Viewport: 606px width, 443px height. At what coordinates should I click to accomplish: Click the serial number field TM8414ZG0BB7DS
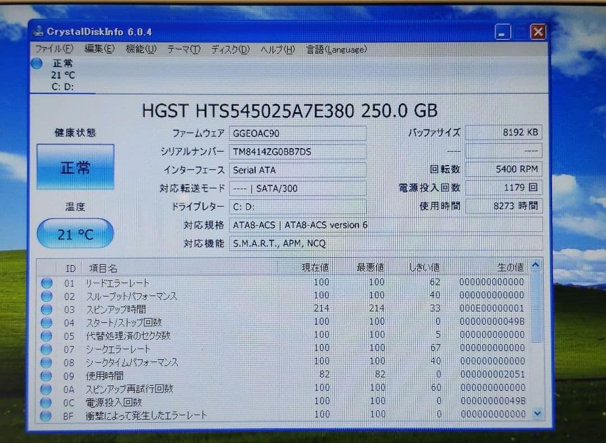(x=297, y=152)
